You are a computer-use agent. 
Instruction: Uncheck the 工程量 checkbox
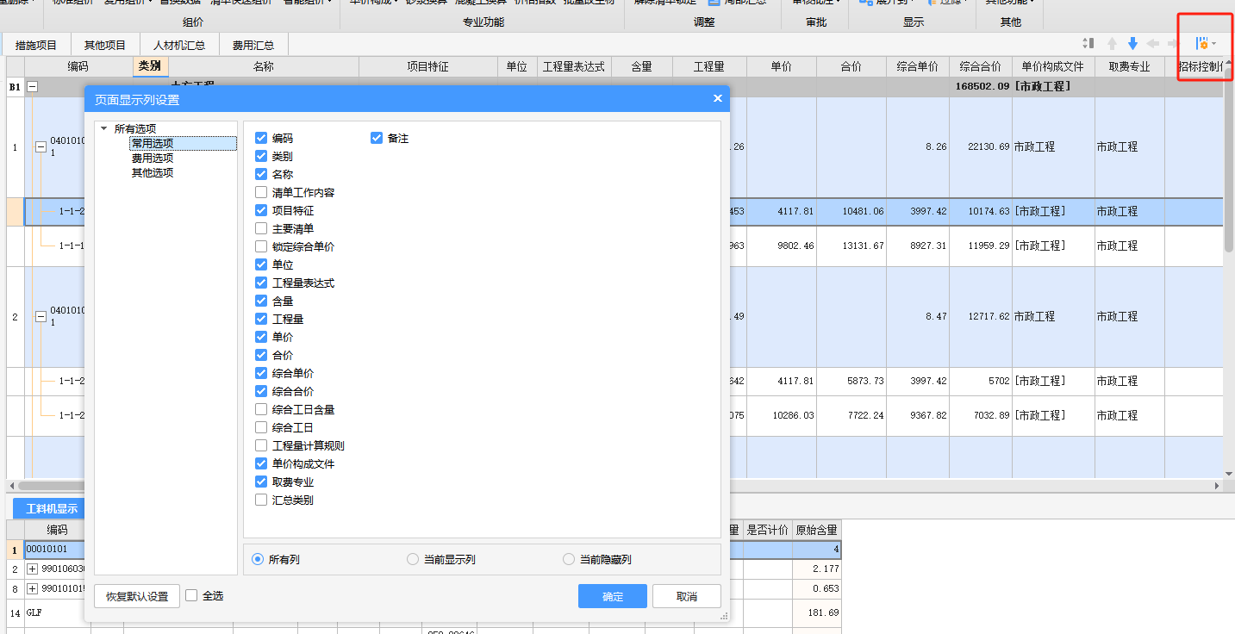point(261,319)
